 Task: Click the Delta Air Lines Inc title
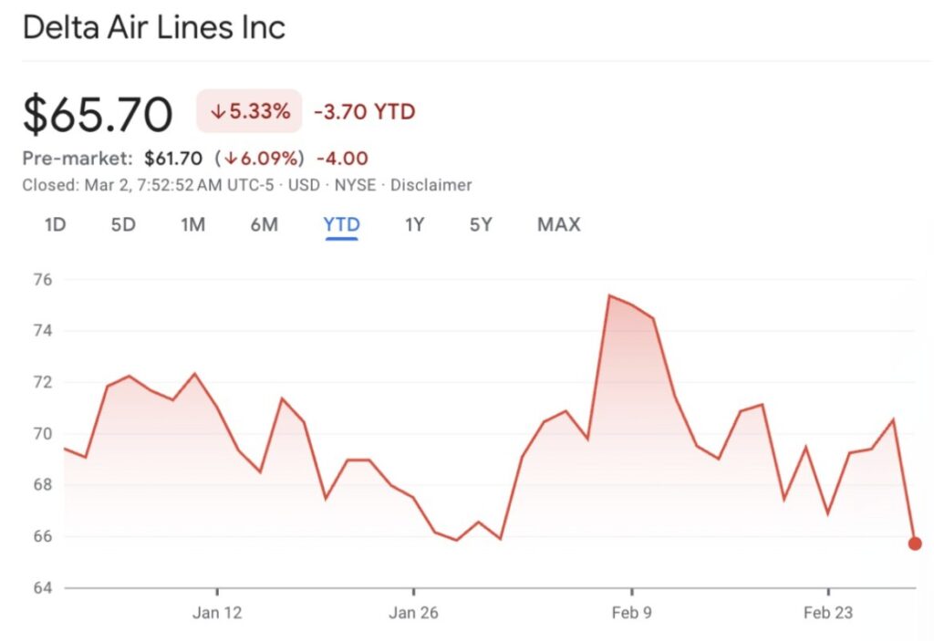(x=154, y=26)
